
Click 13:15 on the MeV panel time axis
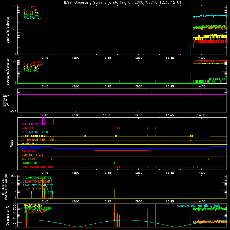point(107,87)
